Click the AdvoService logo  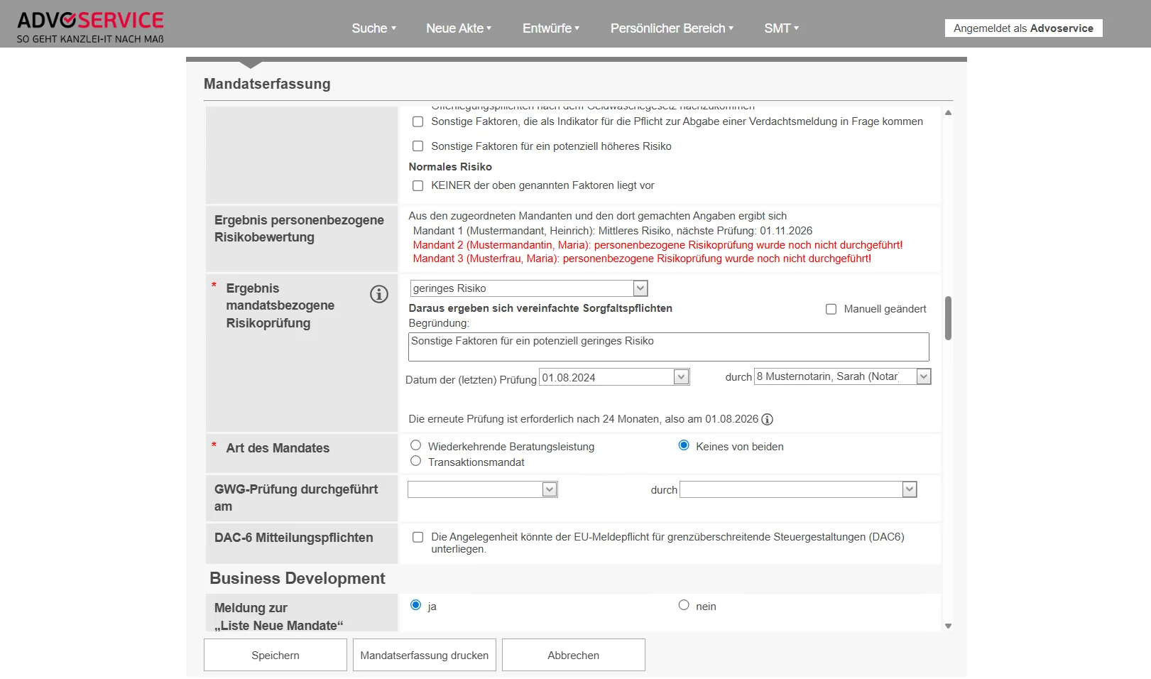pyautogui.click(x=90, y=27)
